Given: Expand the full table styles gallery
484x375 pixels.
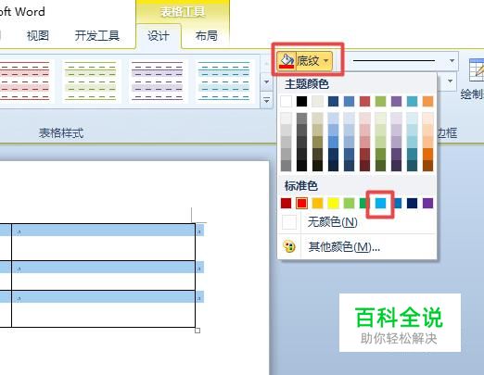Looking at the screenshot, I should (x=266, y=100).
